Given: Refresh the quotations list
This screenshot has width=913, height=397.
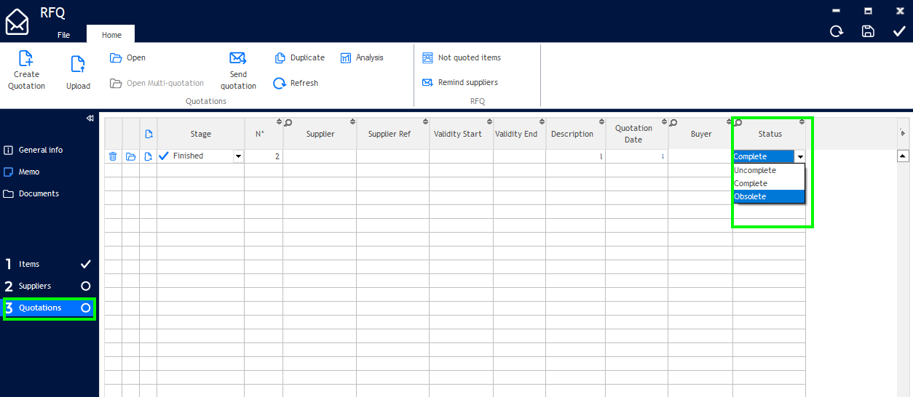Looking at the screenshot, I should [x=295, y=84].
